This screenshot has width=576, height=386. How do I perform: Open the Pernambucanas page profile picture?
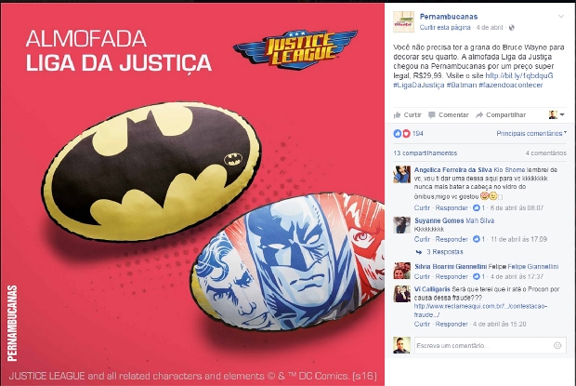coord(403,21)
